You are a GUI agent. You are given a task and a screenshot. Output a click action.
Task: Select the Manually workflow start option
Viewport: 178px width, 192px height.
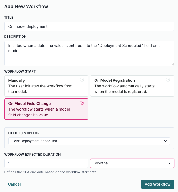[46, 86]
